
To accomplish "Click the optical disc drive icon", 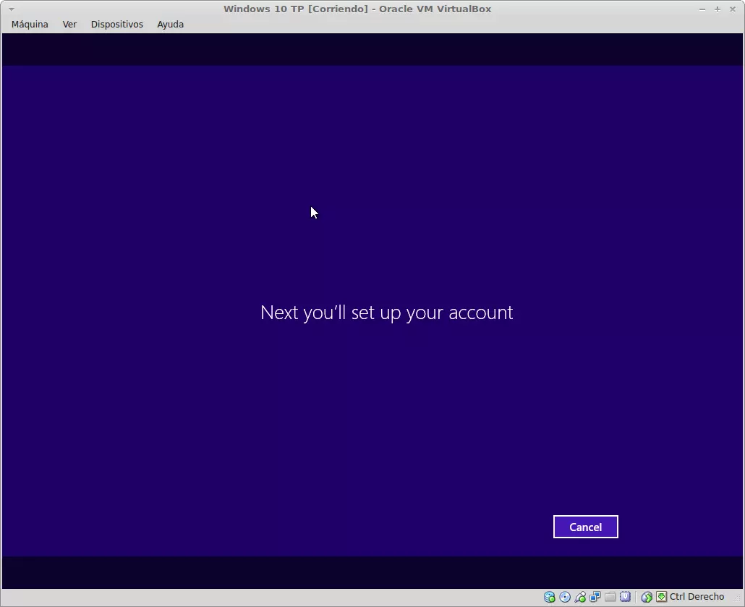I will [565, 597].
